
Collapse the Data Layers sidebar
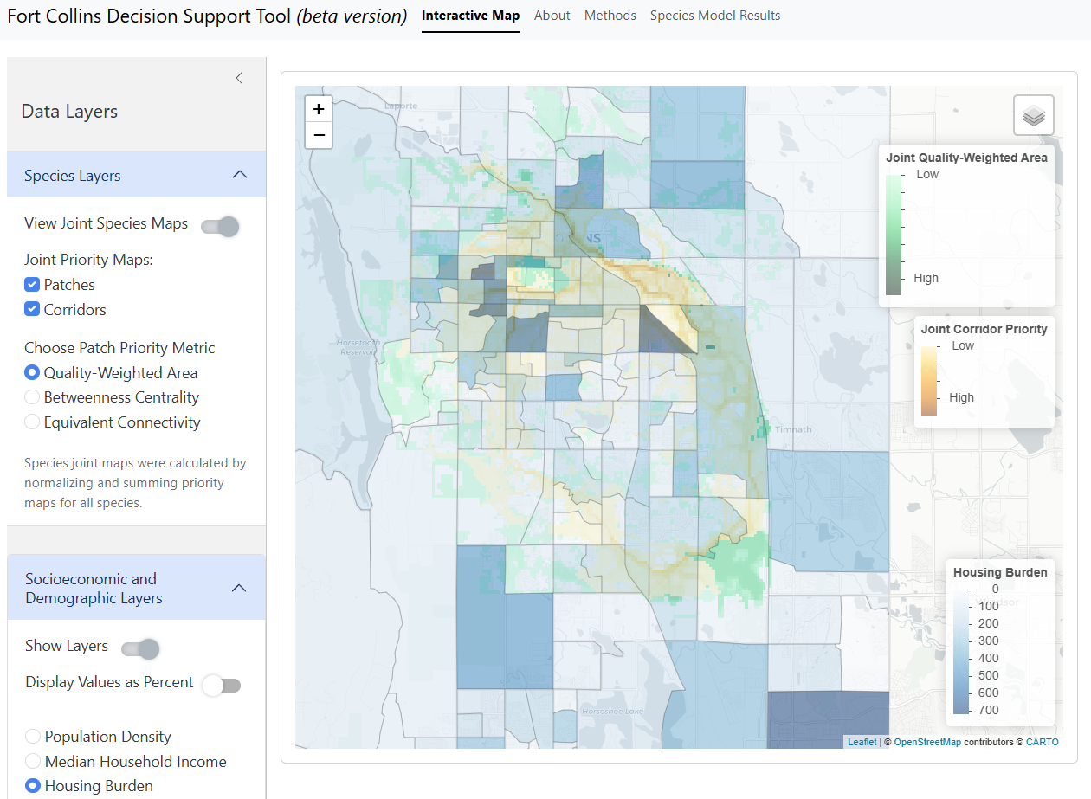(x=239, y=77)
